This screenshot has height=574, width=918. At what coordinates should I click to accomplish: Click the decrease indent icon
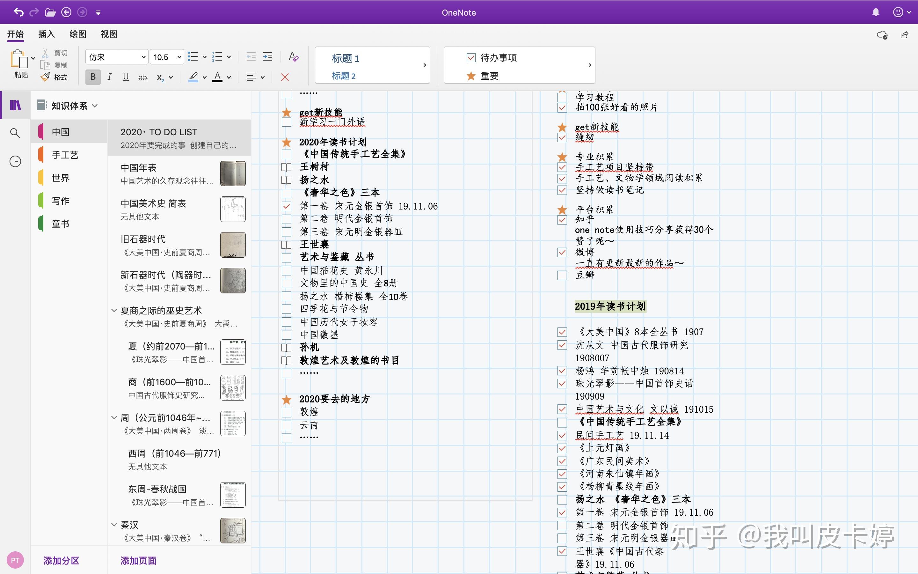coord(251,57)
